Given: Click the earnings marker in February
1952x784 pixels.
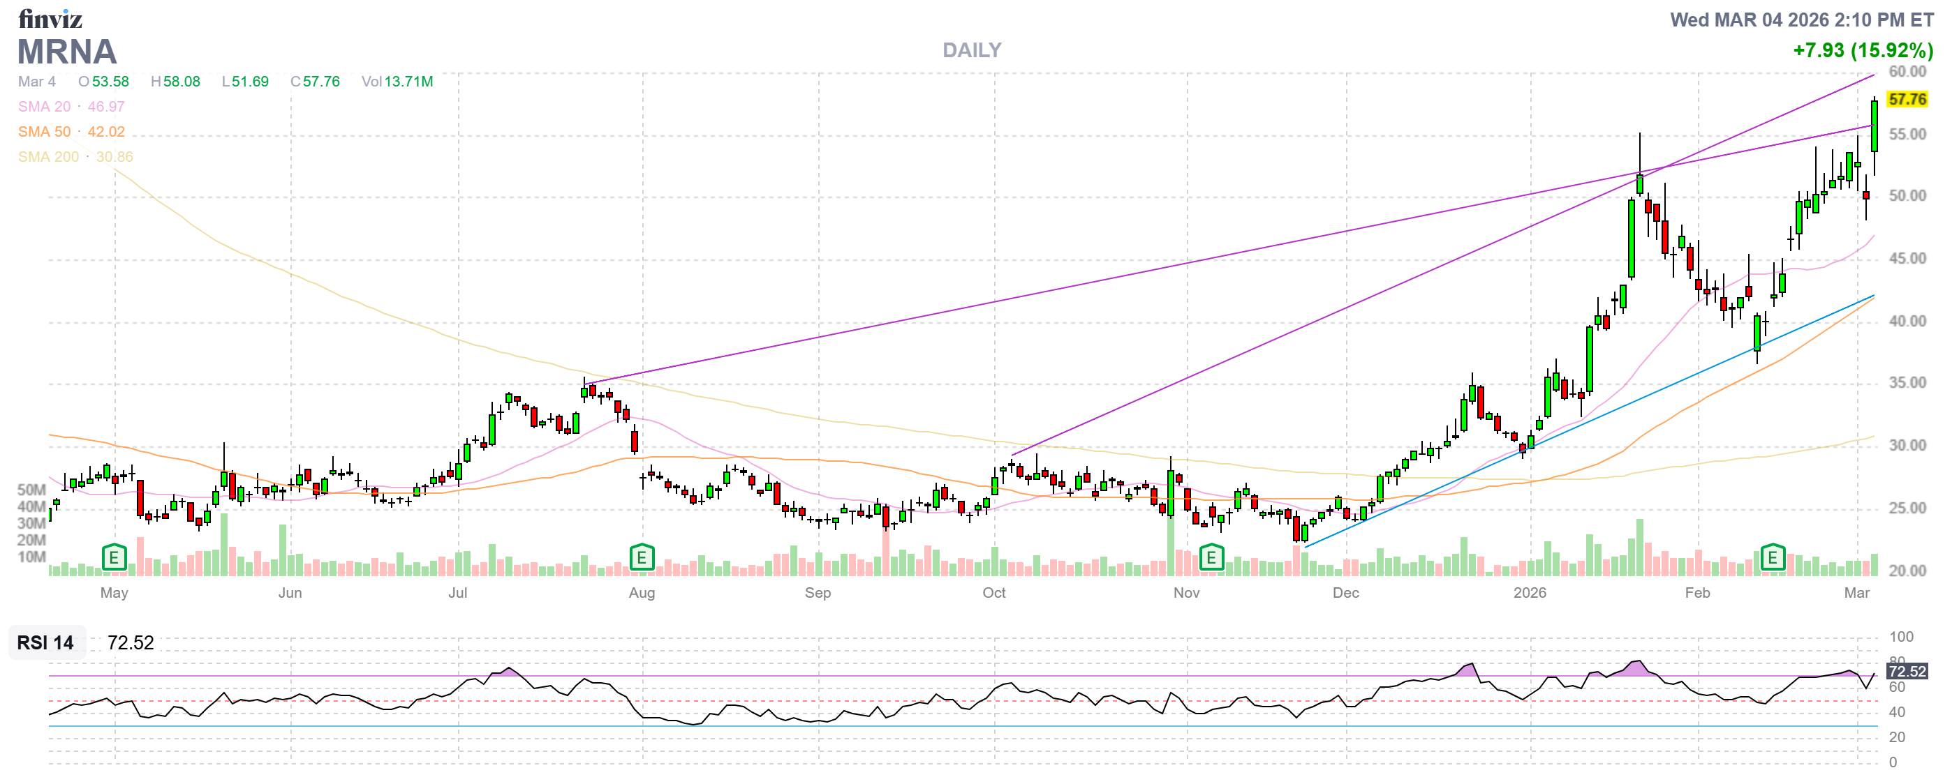Looking at the screenshot, I should pos(1773,559).
